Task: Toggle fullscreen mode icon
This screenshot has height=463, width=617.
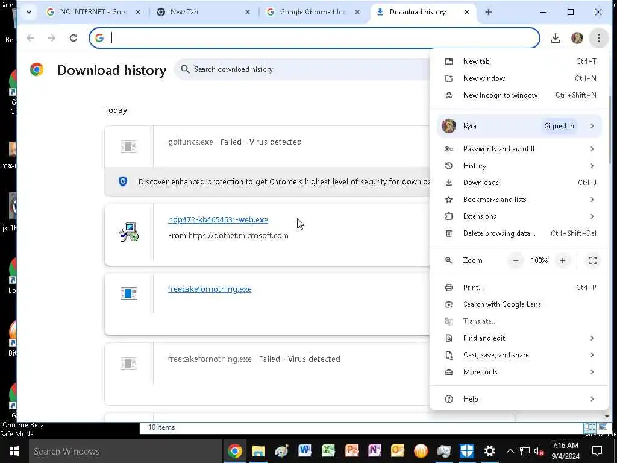Action: [x=593, y=260]
